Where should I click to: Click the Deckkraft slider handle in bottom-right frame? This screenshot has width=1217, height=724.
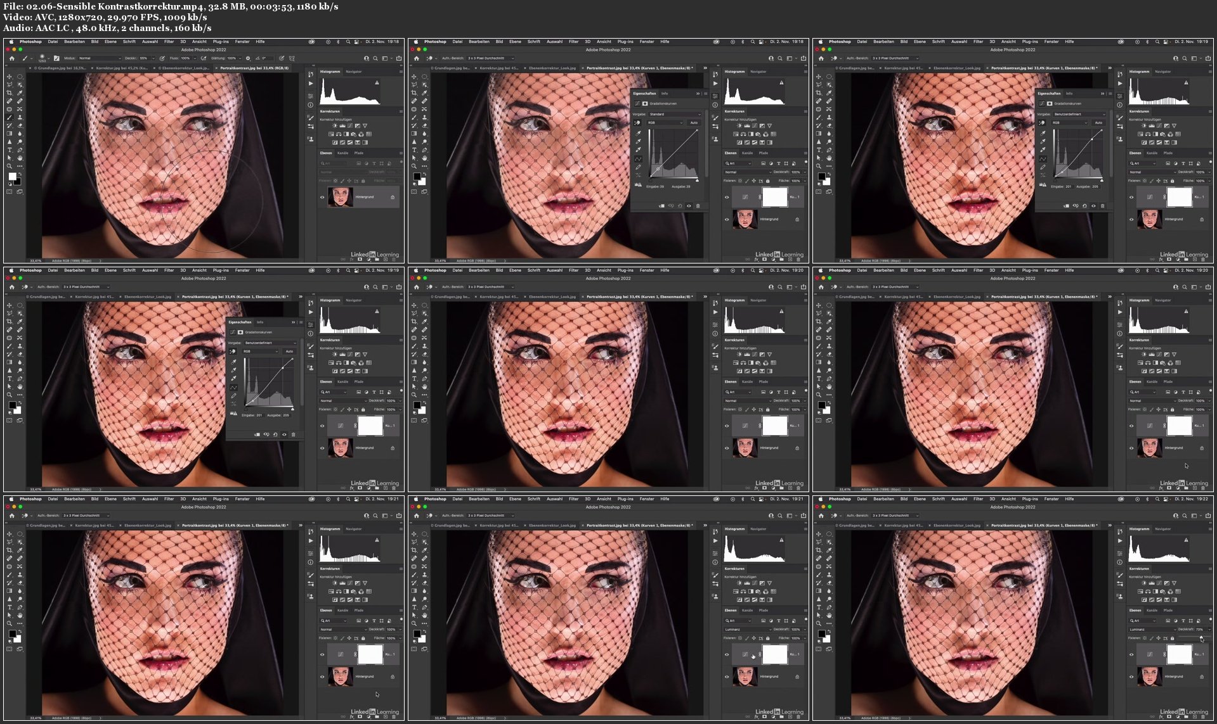(x=1201, y=638)
